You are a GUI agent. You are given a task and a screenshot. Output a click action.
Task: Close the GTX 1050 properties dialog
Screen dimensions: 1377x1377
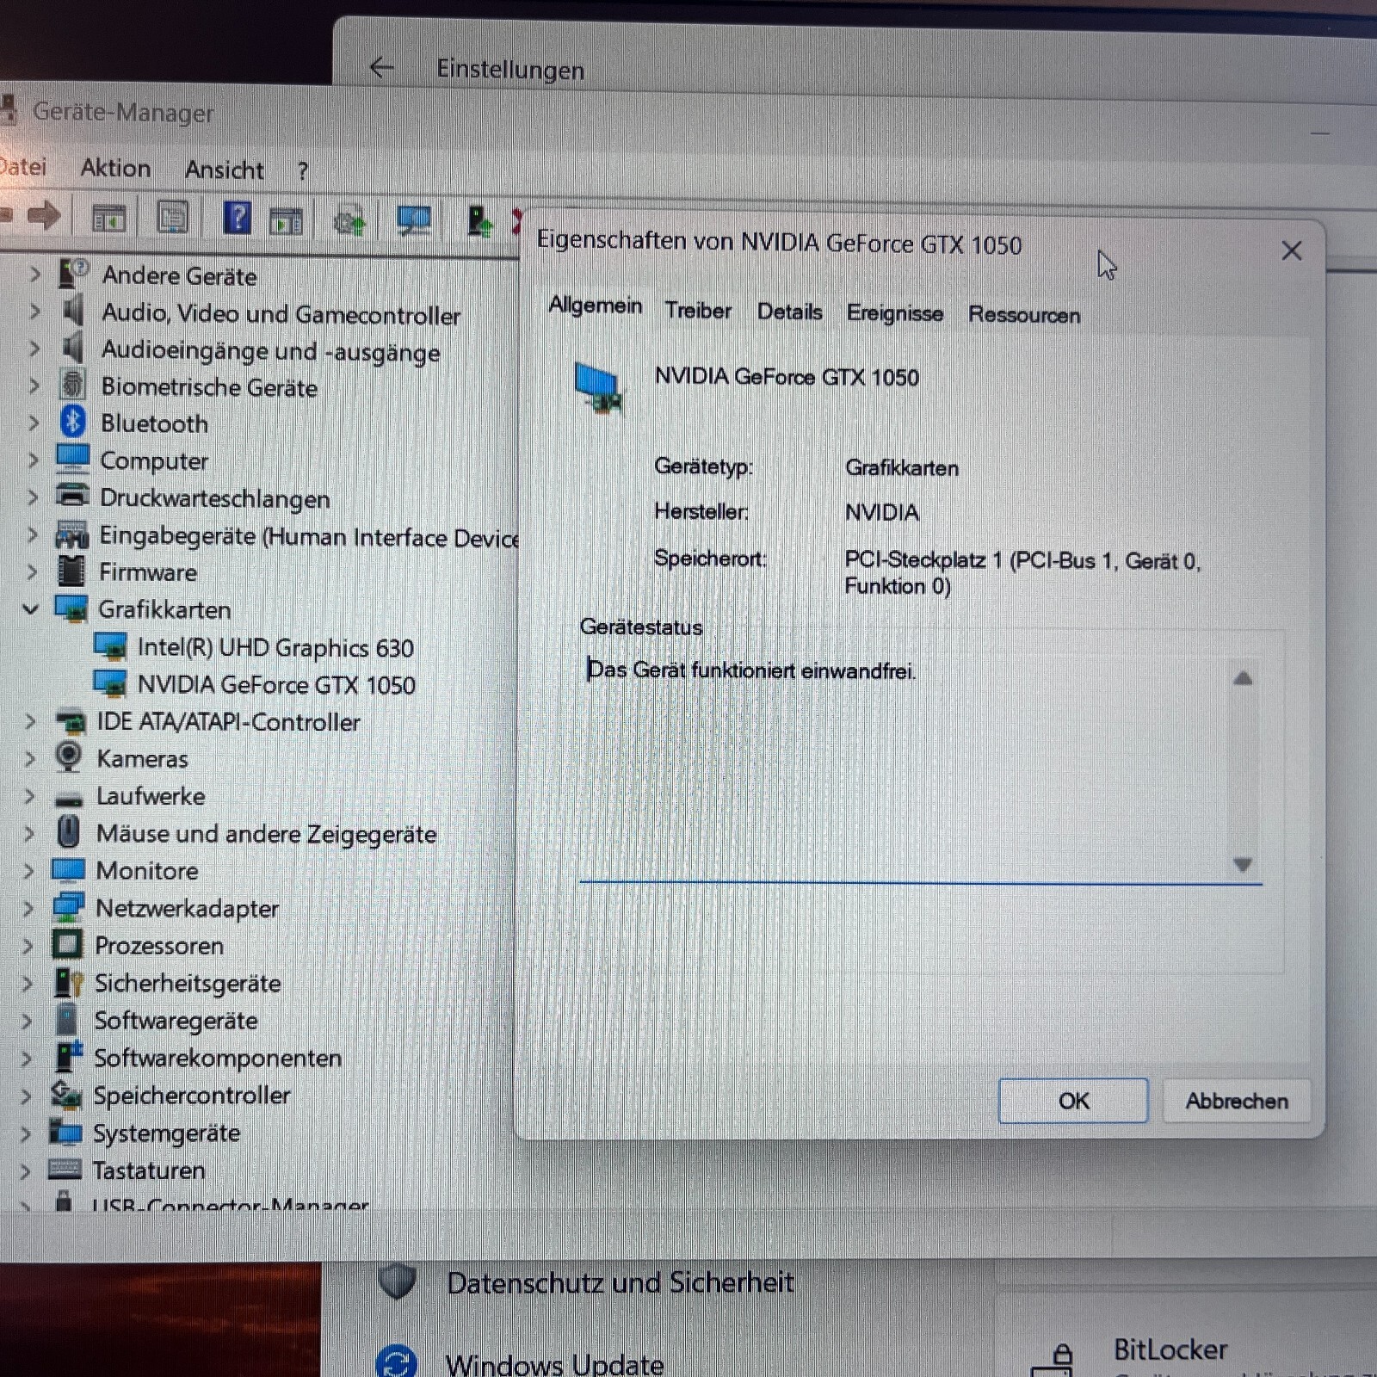1291,250
